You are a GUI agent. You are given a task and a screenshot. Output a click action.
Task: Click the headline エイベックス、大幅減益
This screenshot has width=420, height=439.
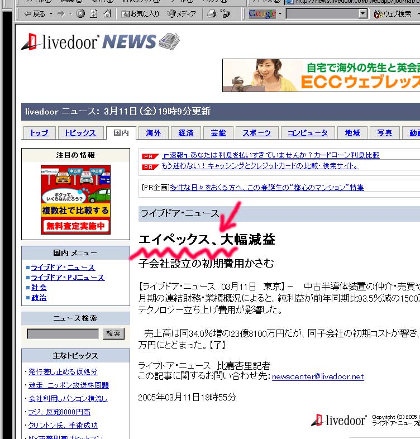(x=207, y=240)
